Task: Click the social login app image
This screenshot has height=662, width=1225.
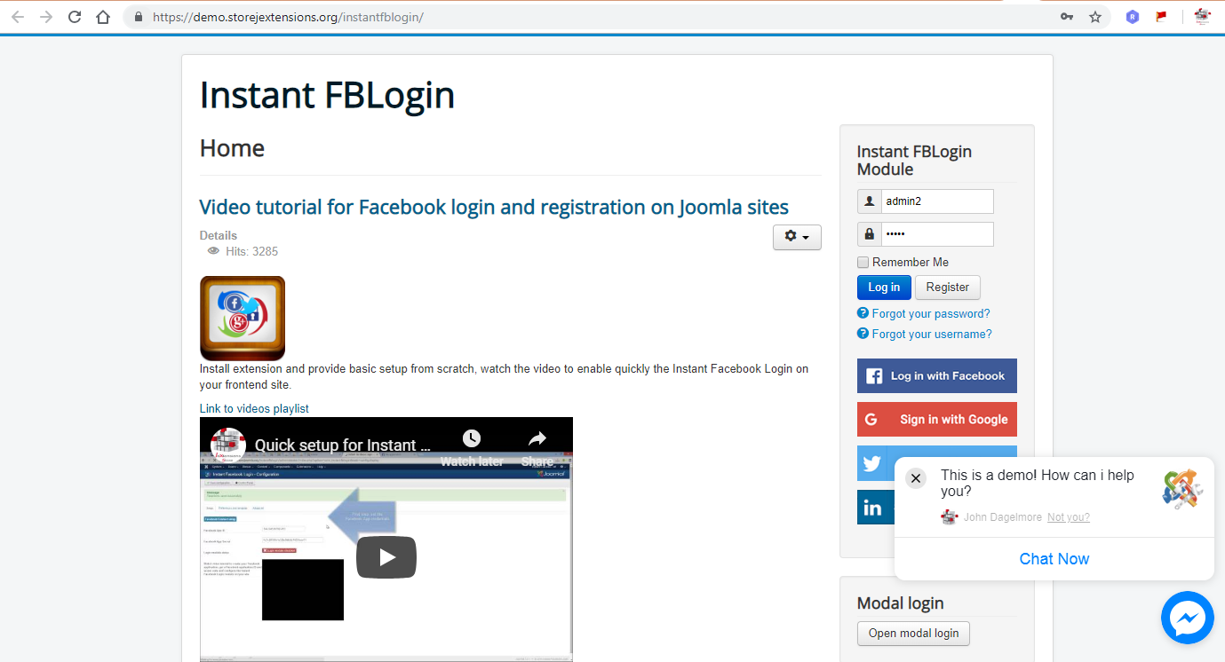Action: [243, 318]
